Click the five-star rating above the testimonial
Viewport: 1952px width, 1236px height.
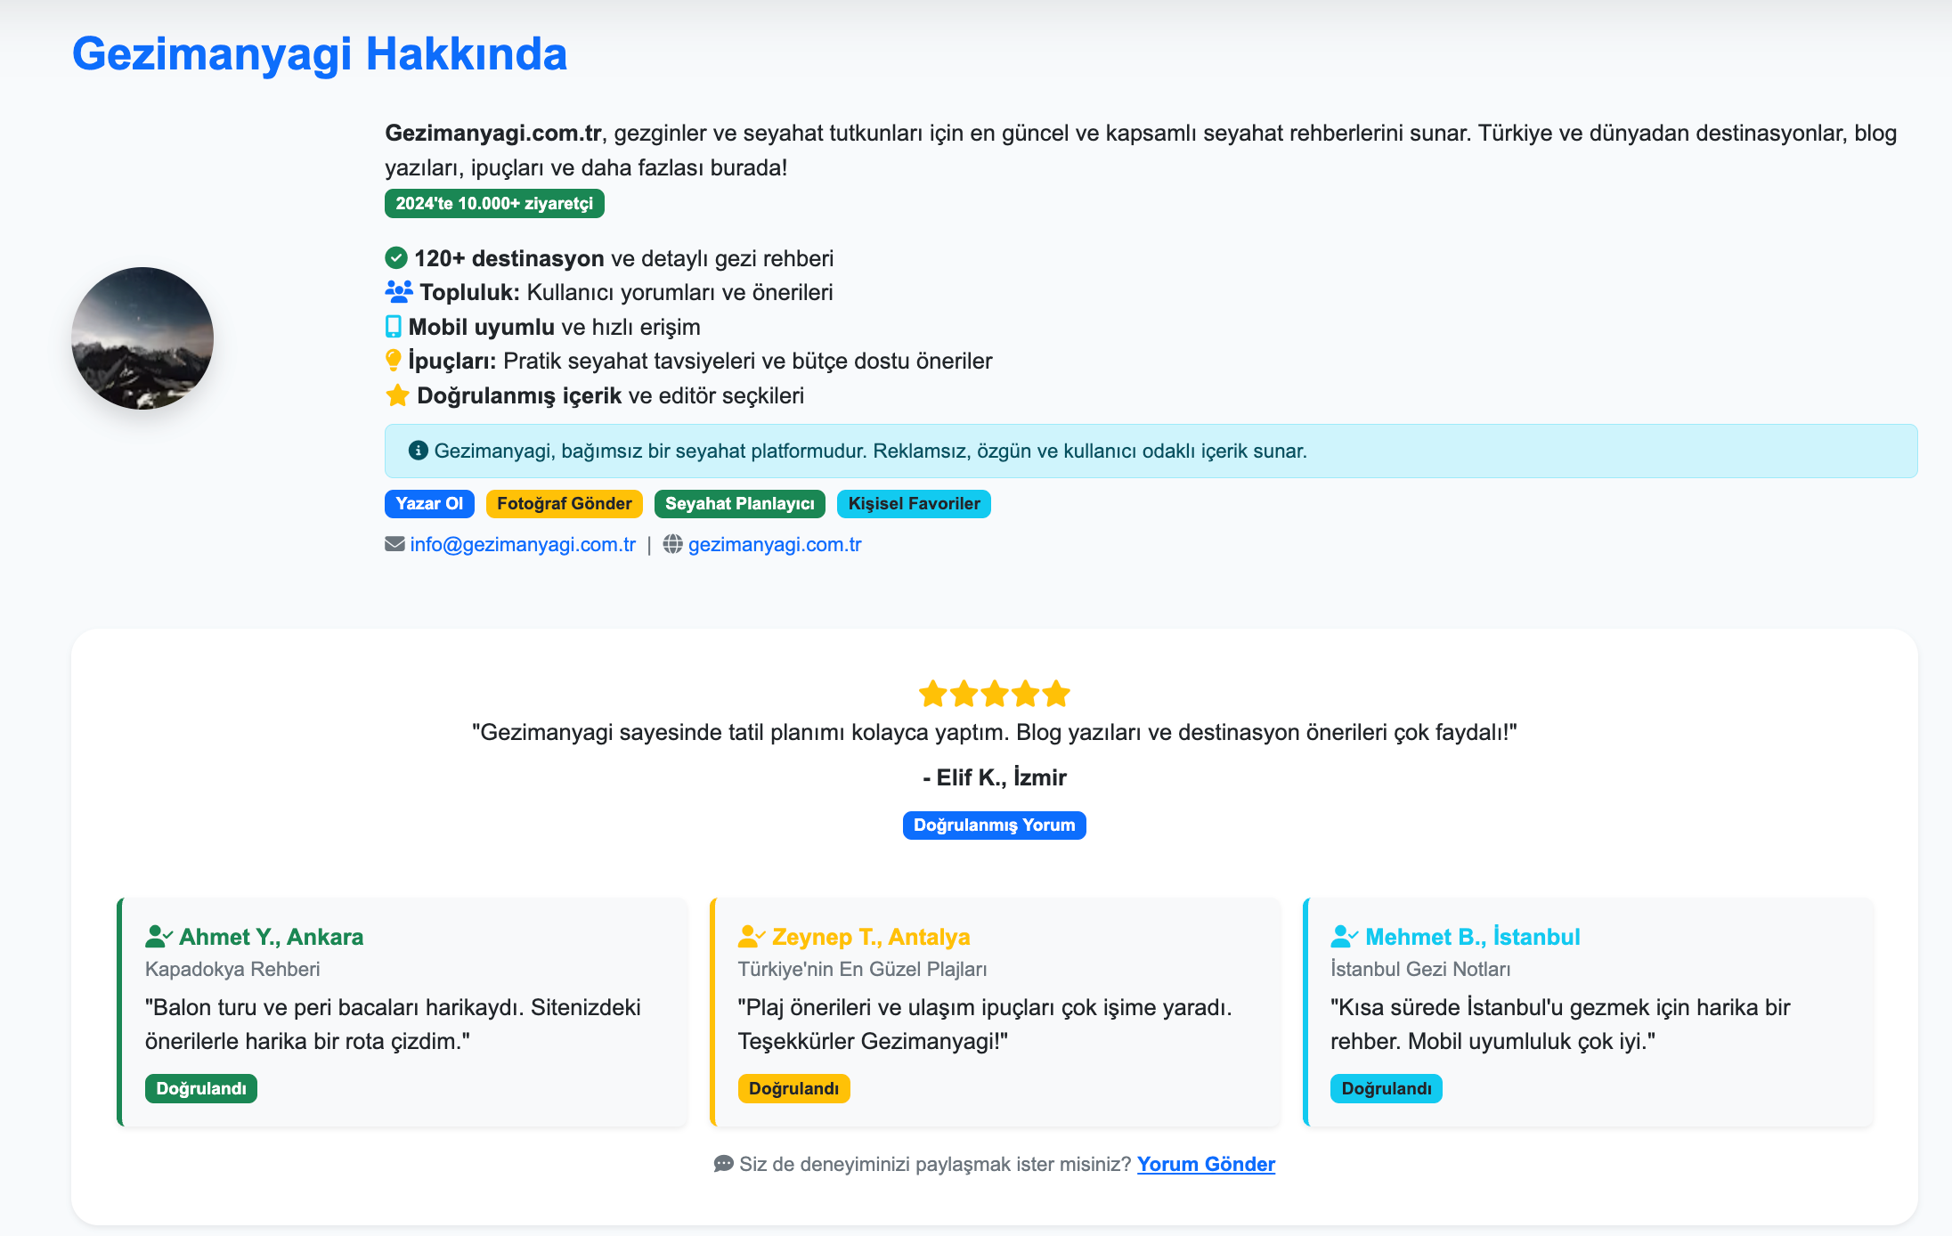[x=994, y=693]
